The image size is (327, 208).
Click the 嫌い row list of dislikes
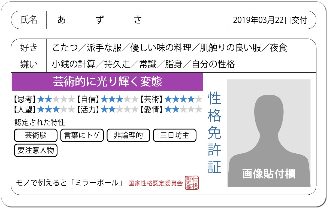143,64
